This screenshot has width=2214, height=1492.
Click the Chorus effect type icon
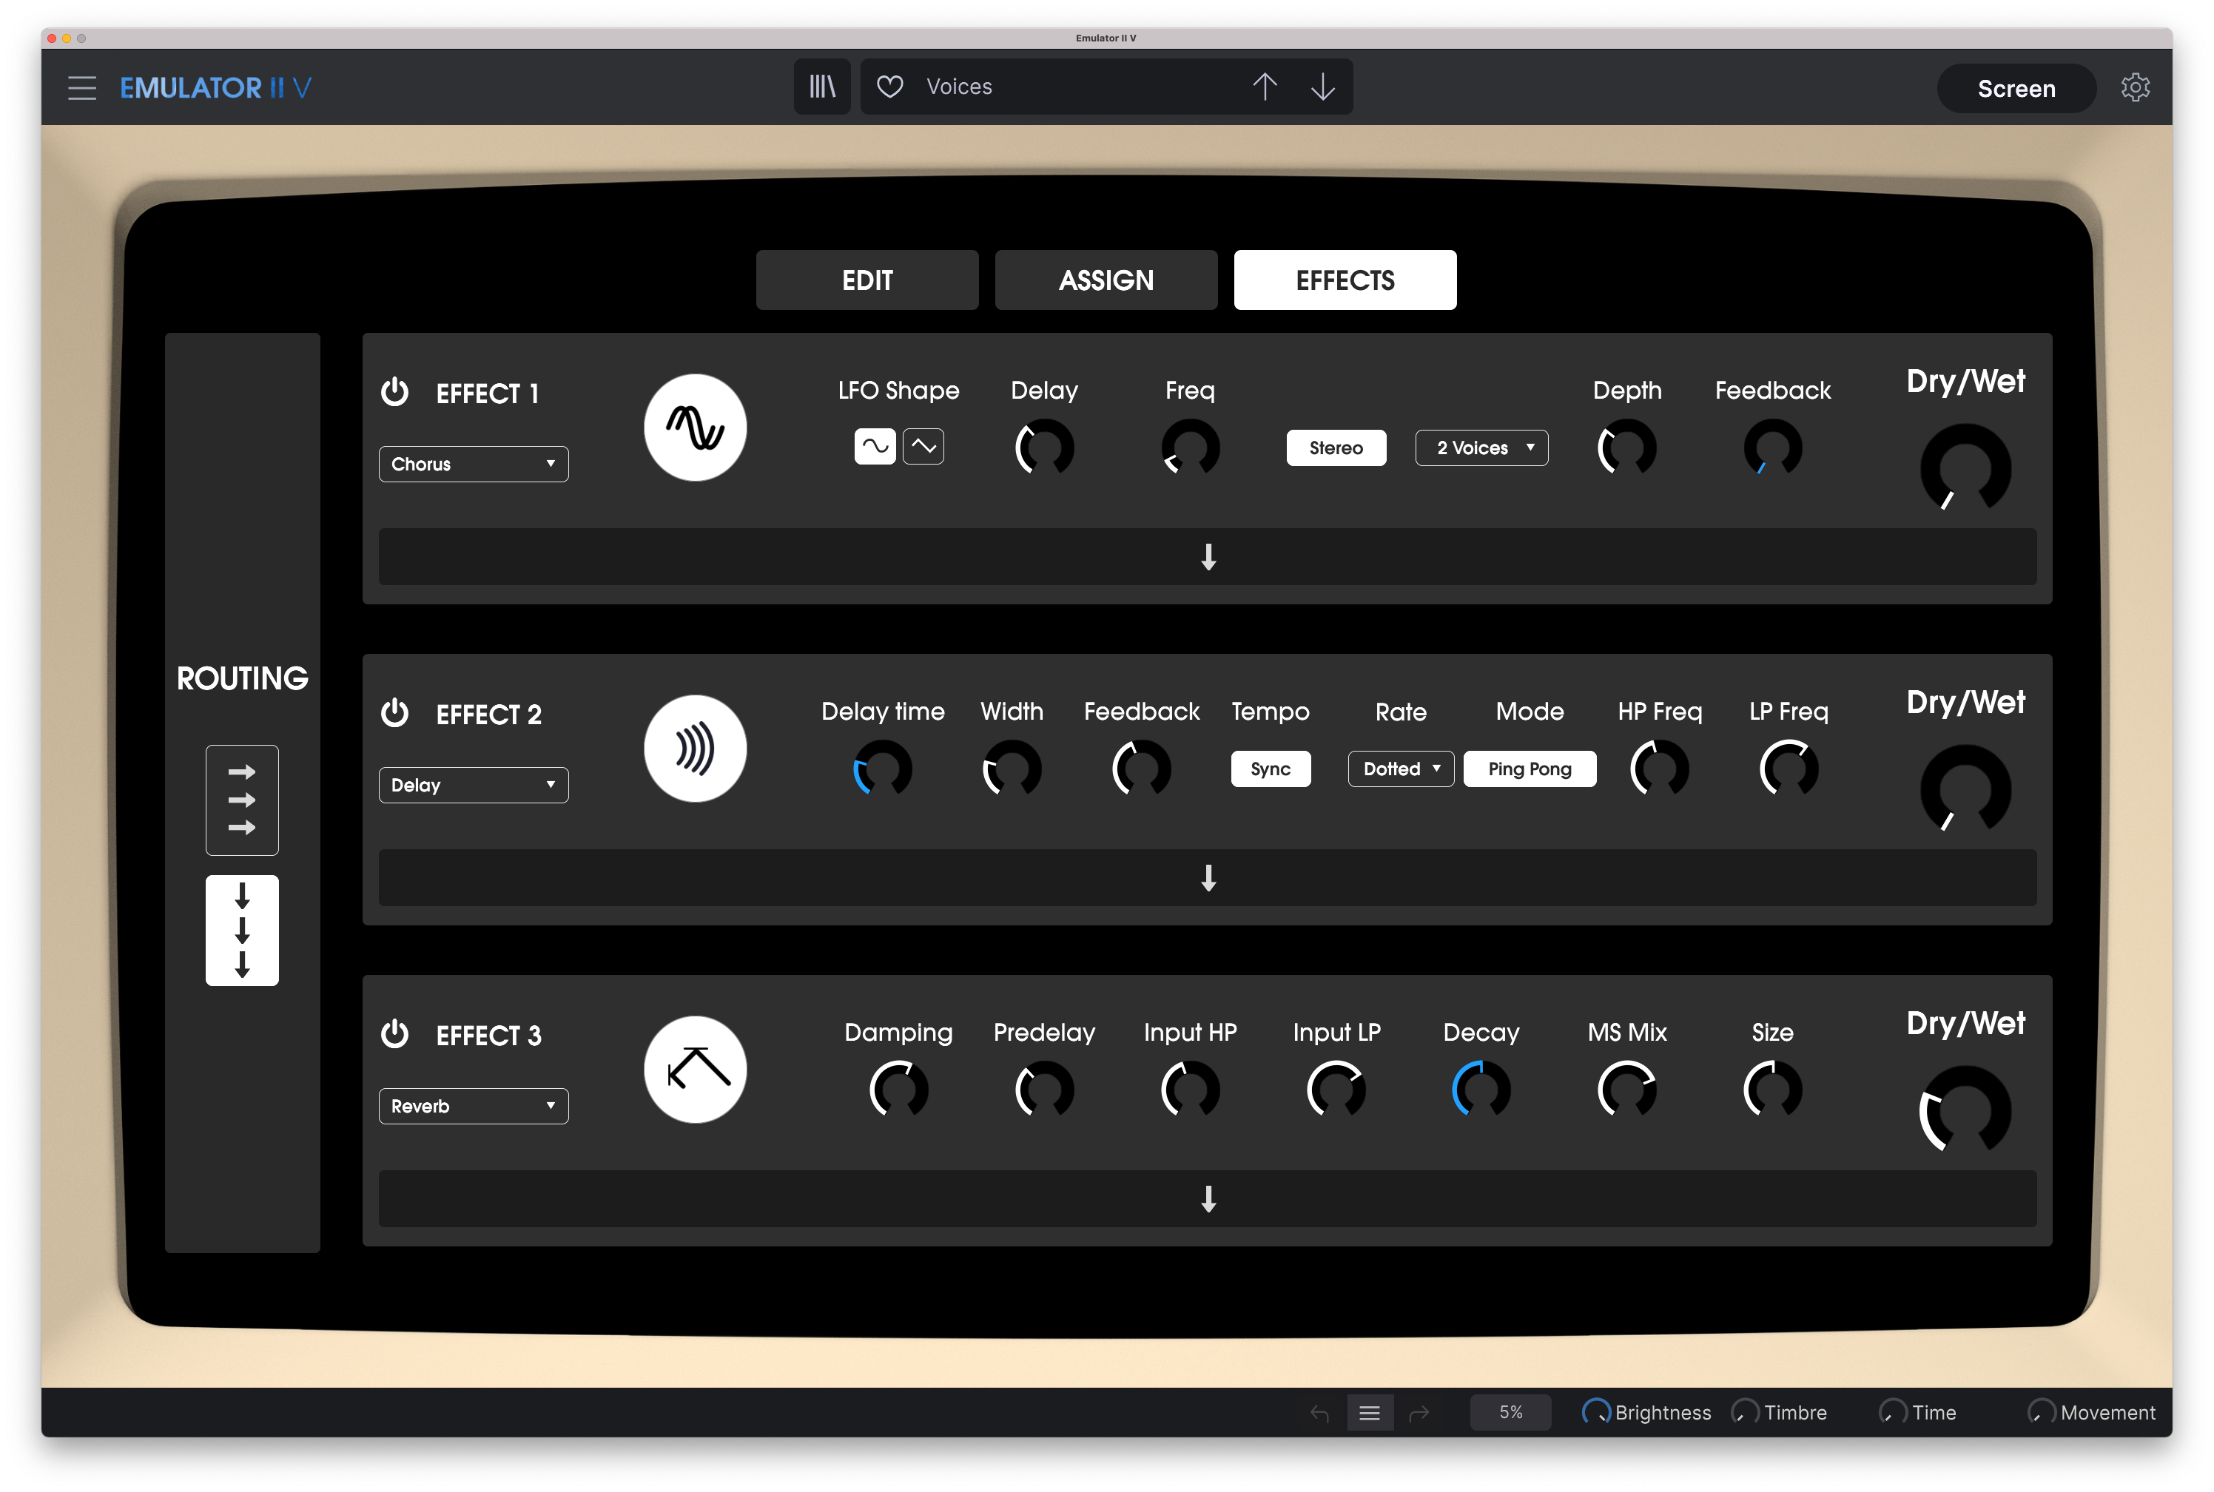coord(695,428)
